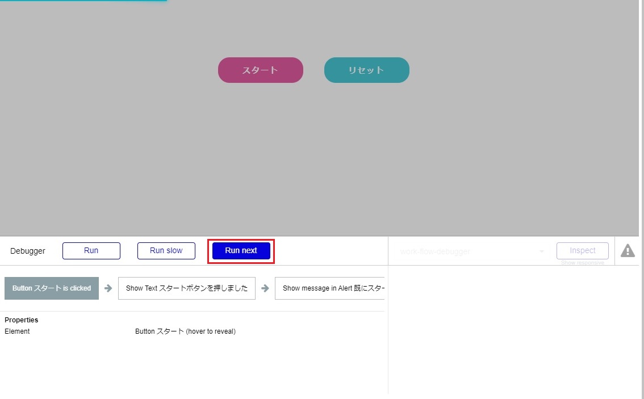The width and height of the screenshot is (644, 399).
Task: Click the 'Button スタート (hover to reveal)' value
Action: coord(185,331)
